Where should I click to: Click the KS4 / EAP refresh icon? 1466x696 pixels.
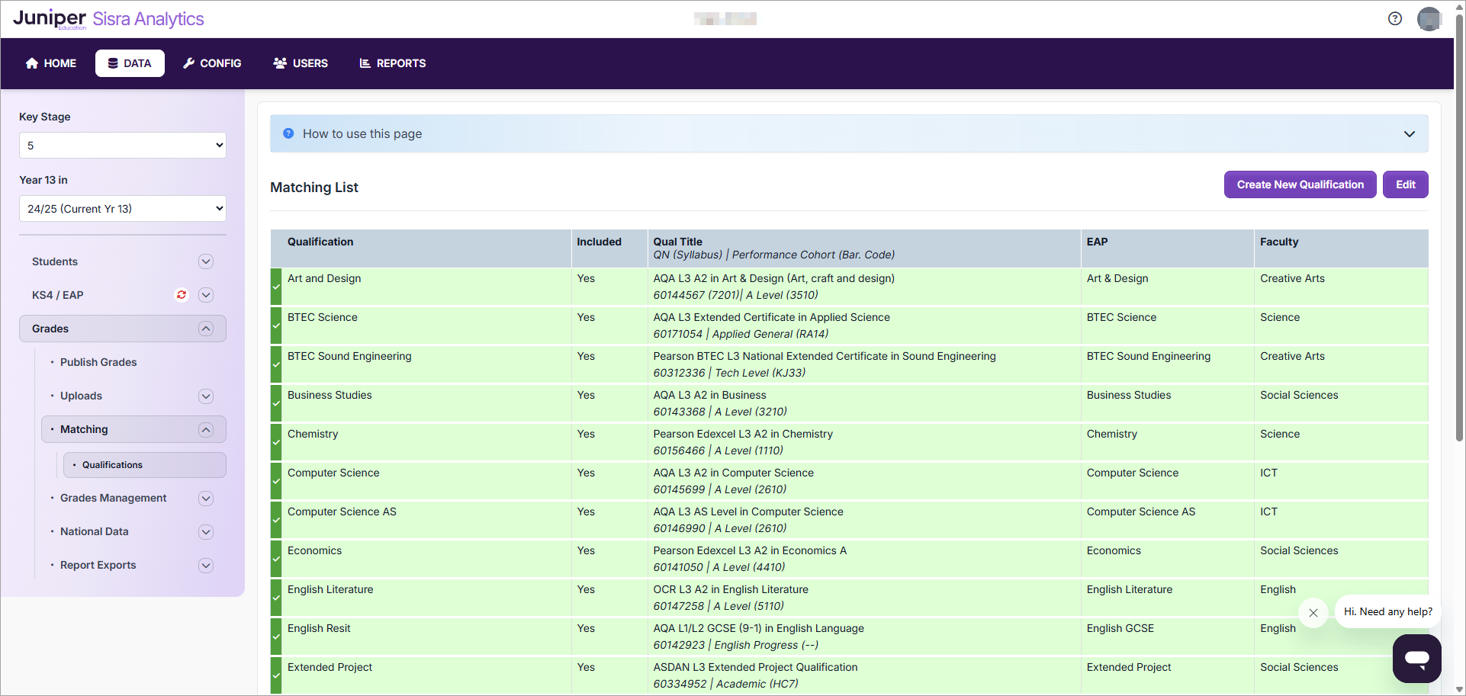coord(182,295)
